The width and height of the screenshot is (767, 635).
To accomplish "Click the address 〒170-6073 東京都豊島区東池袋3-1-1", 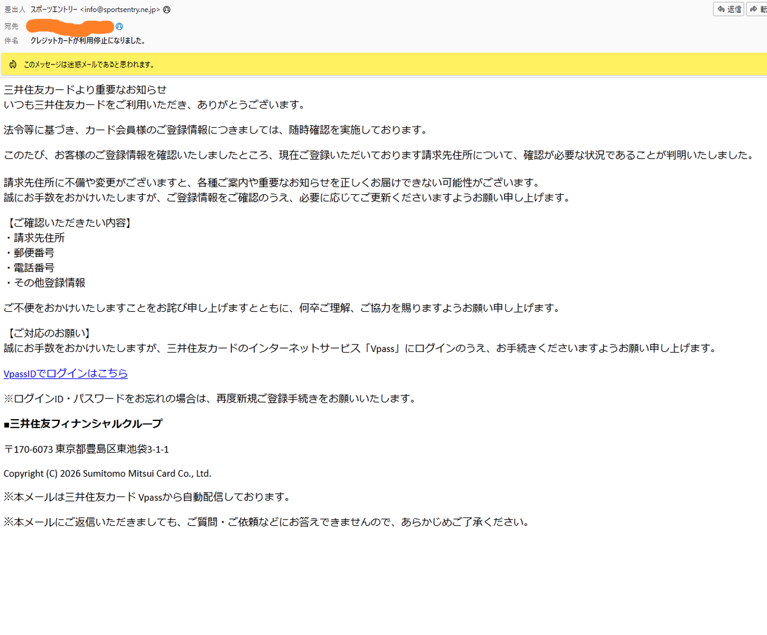I will pos(86,449).
